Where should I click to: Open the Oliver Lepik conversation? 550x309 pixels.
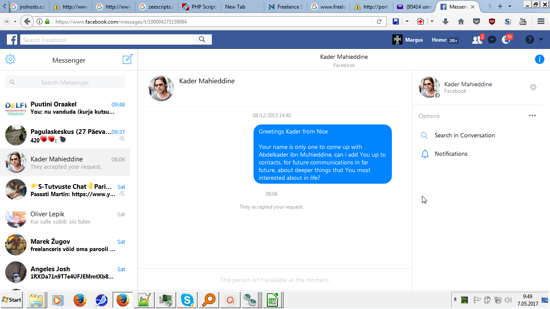(x=65, y=218)
